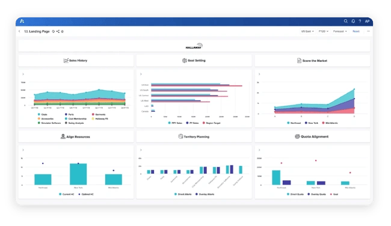
Task: Toggle the Clubs legend series
Action: [x=42, y=114]
